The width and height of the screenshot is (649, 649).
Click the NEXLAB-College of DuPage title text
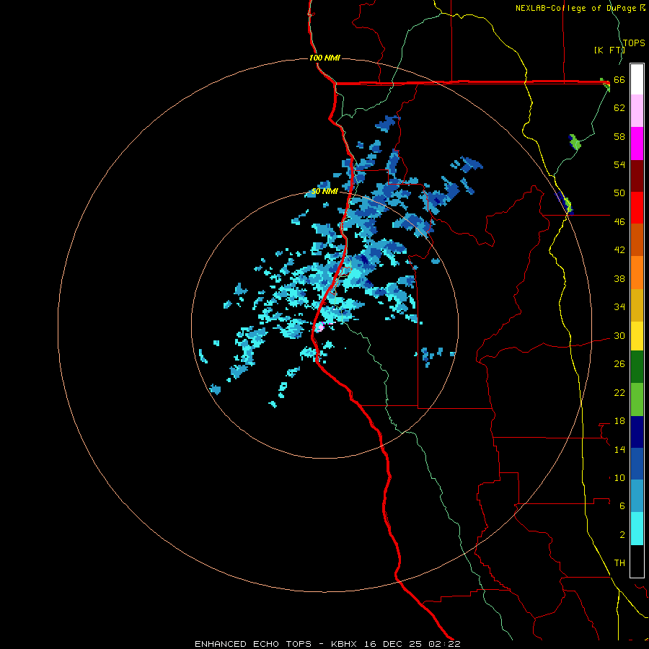(x=575, y=8)
